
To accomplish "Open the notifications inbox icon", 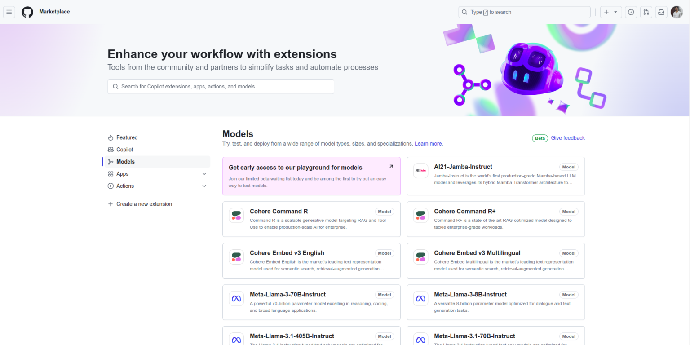I will (661, 12).
